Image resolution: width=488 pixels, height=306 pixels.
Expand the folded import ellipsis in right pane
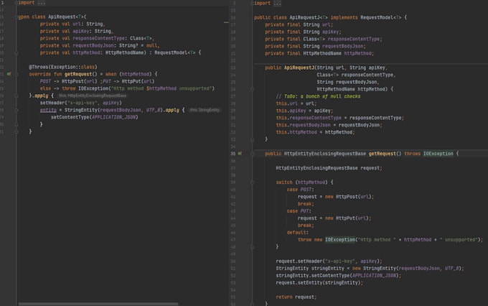[278, 4]
